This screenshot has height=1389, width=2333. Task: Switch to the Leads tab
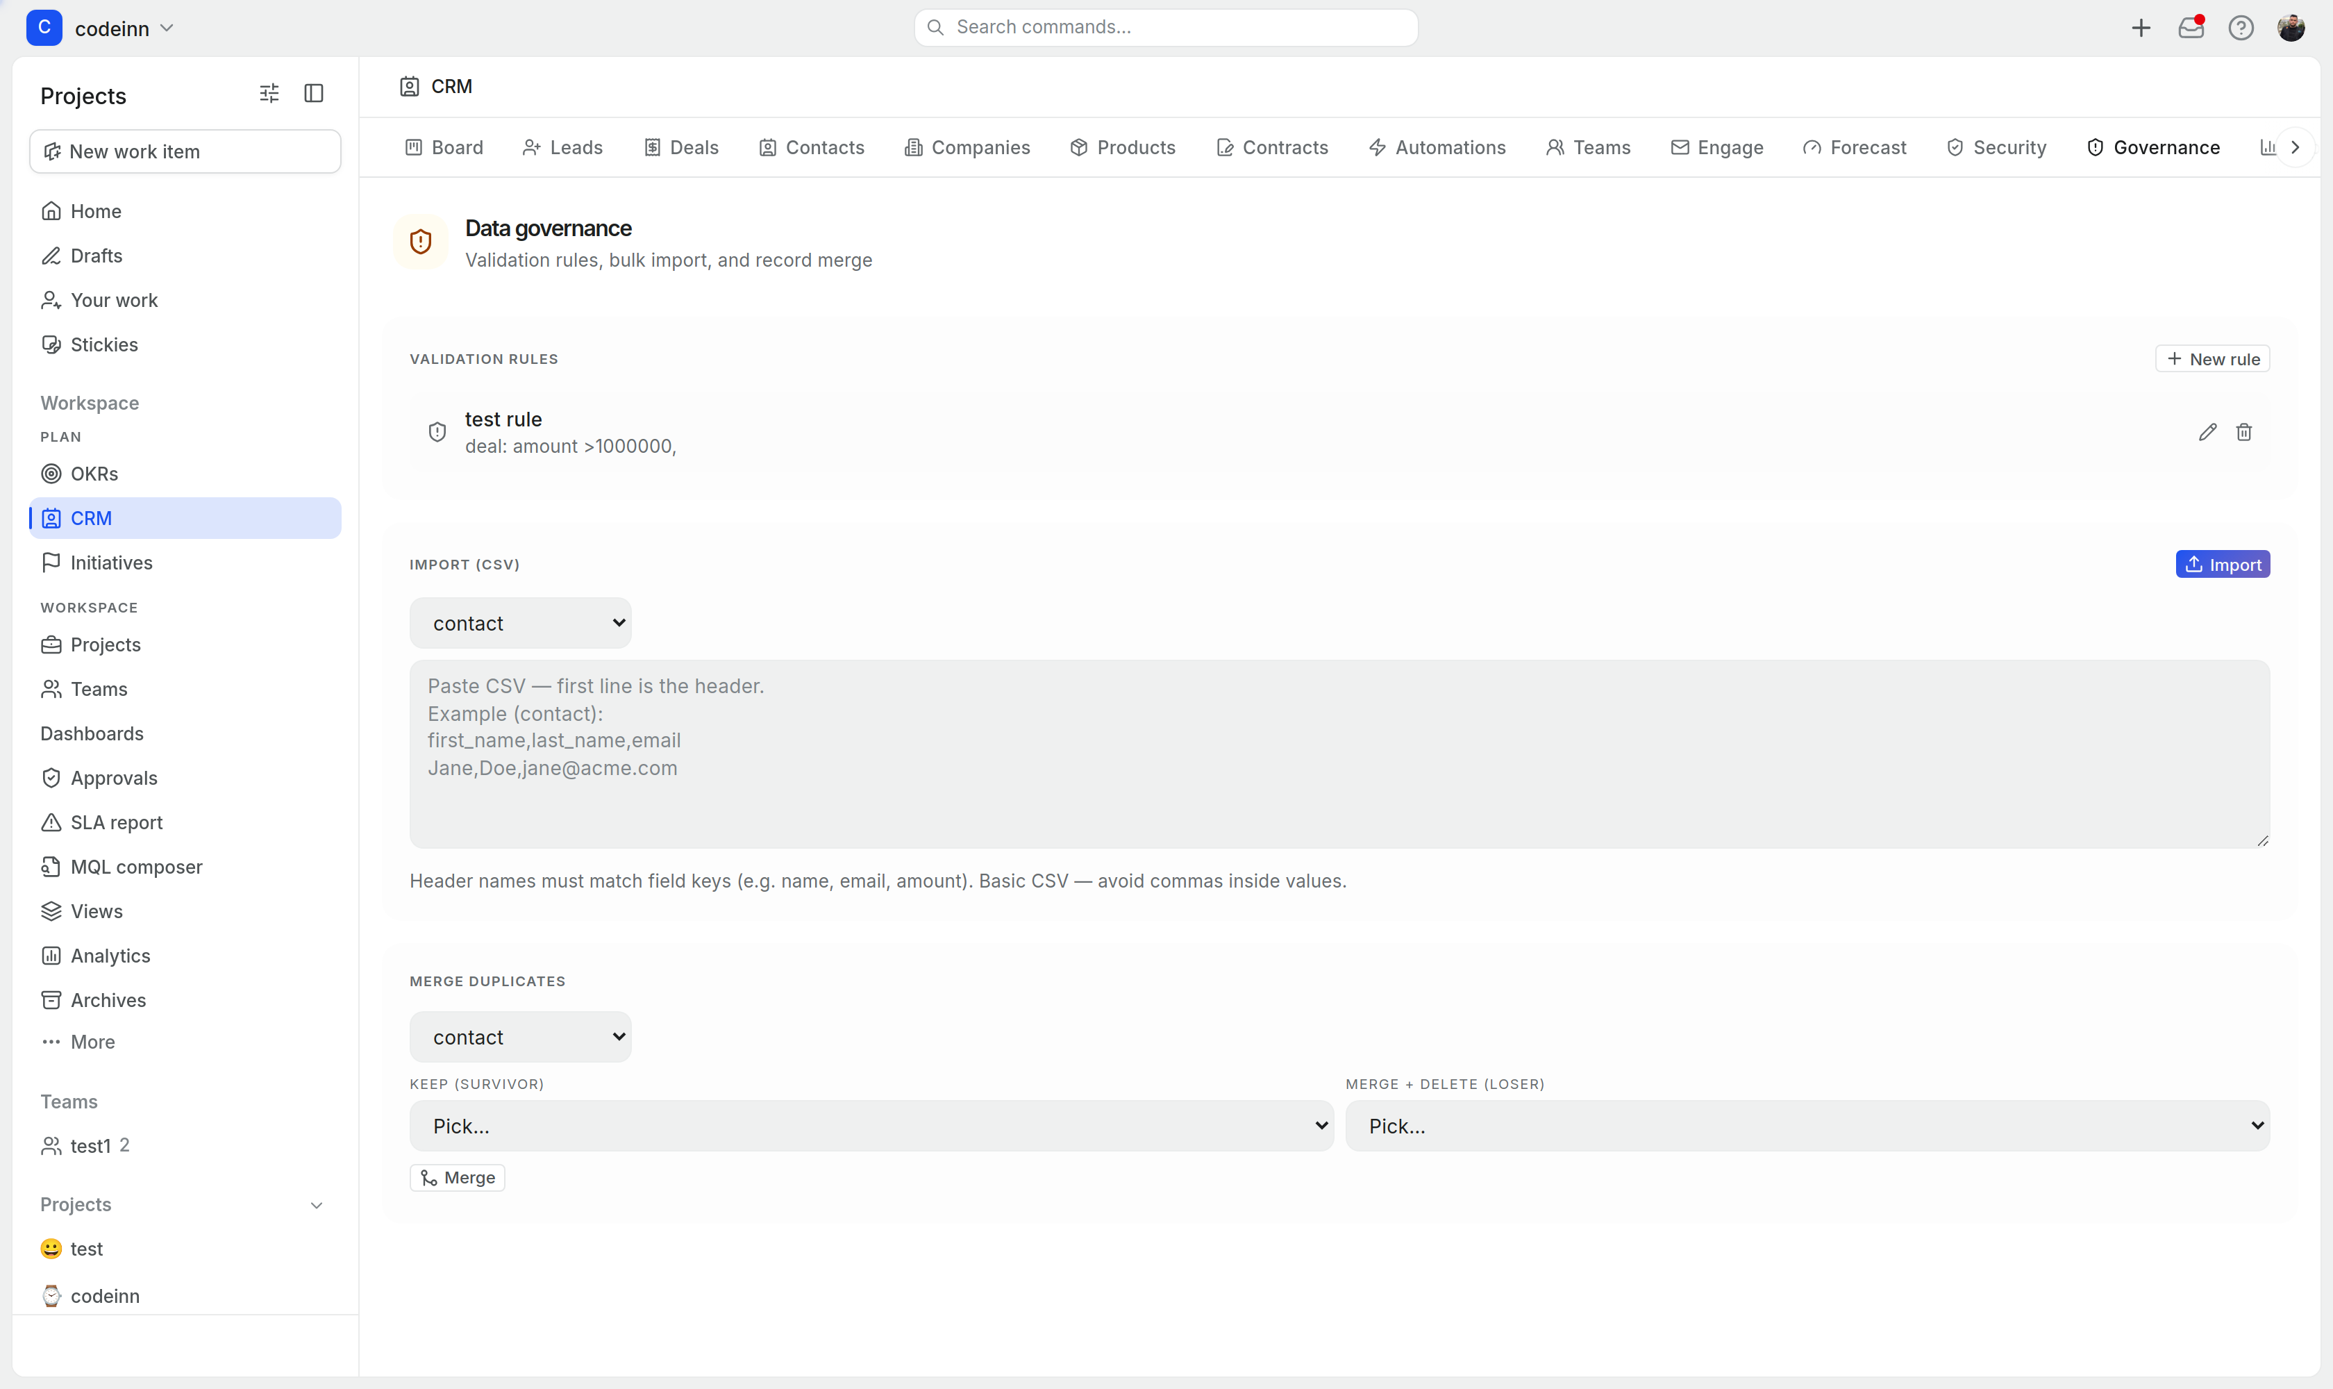(x=562, y=148)
